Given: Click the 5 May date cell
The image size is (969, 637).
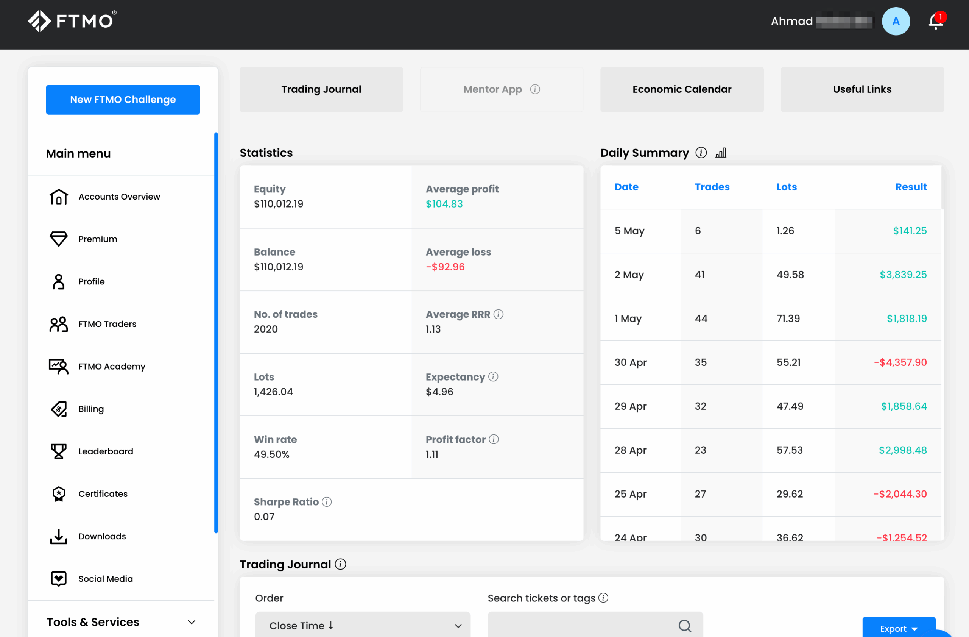Looking at the screenshot, I should (x=629, y=231).
